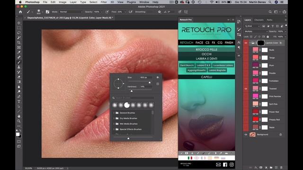
Task: Switch to the Paths tab
Action: (269, 20)
